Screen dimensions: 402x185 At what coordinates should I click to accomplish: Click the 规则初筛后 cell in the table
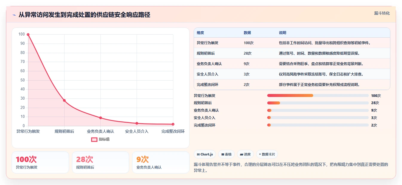click(206, 53)
